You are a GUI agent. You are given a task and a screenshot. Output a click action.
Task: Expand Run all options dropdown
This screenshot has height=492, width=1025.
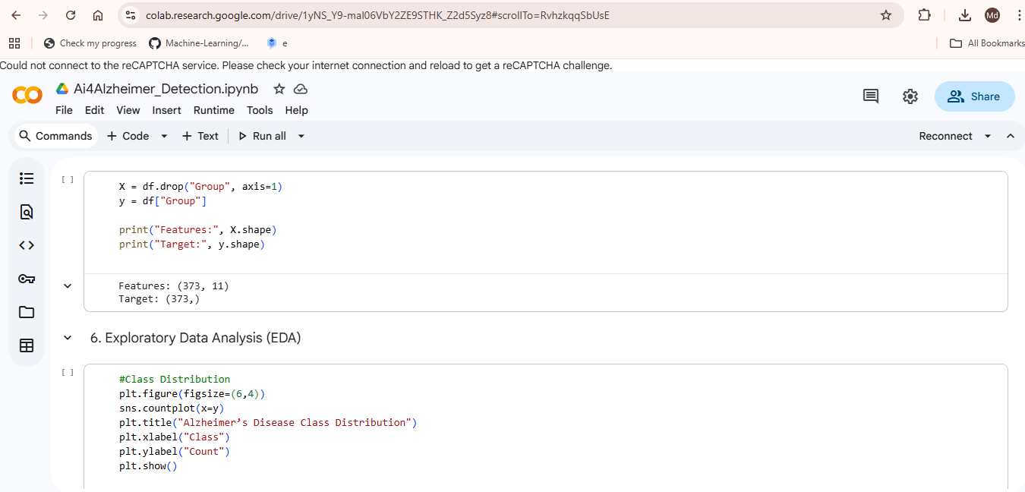tap(301, 136)
